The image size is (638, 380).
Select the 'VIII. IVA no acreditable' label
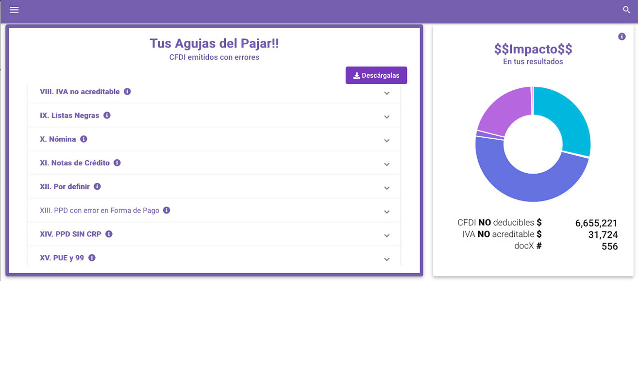tap(80, 91)
